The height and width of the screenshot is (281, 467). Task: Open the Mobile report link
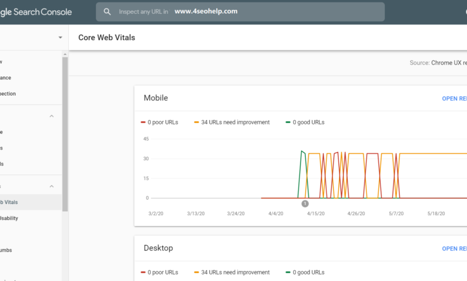pyautogui.click(x=454, y=99)
